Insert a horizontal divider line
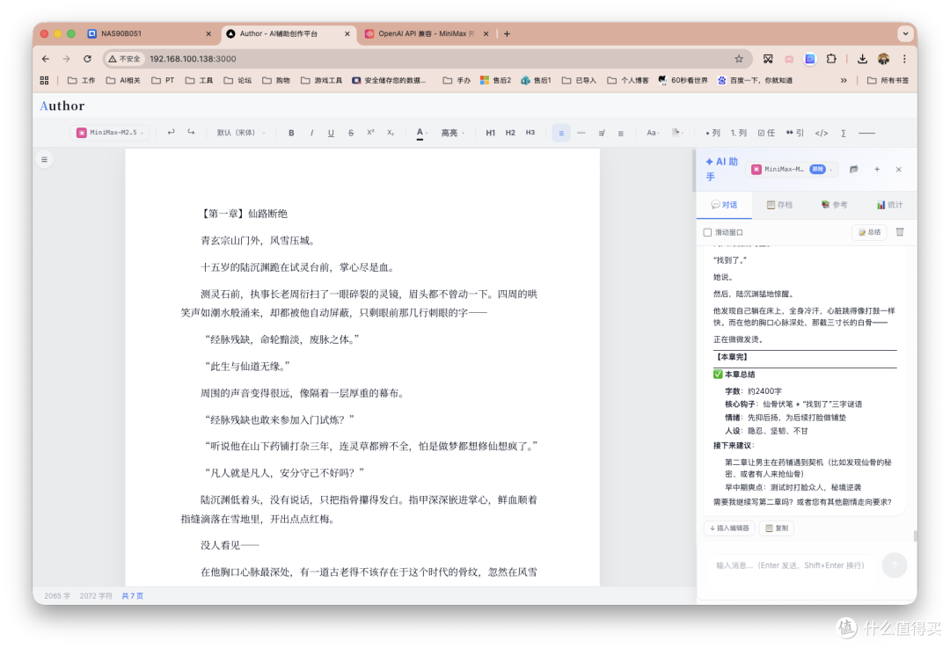 coord(867,133)
